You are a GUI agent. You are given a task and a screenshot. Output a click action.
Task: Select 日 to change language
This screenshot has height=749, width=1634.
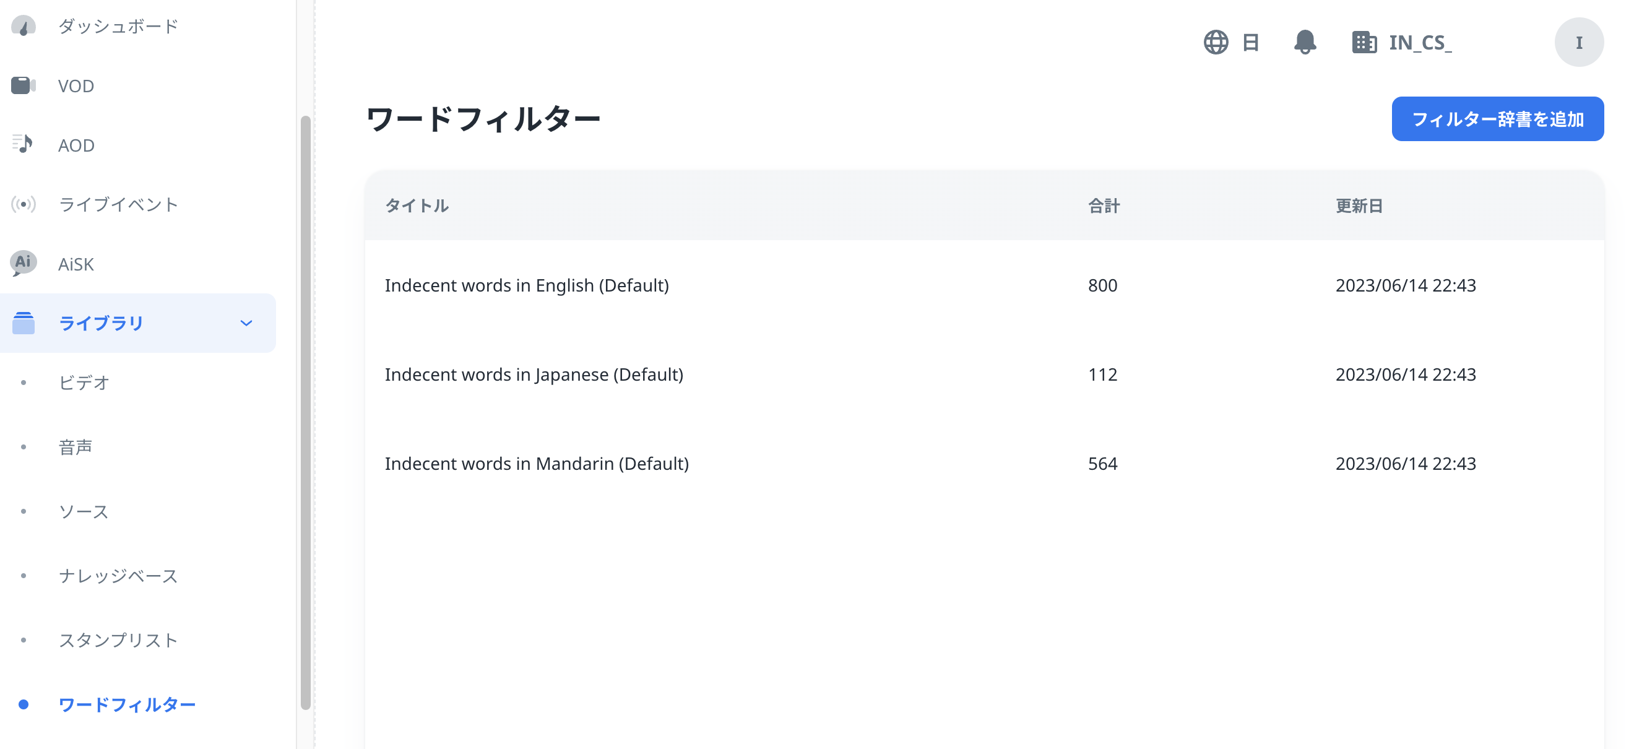point(1251,42)
